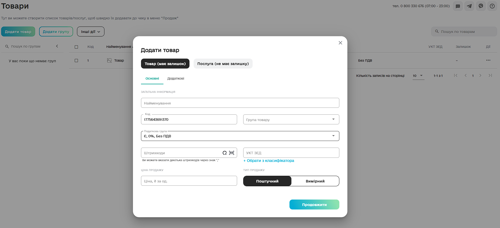Click the Продовжити button

click(314, 205)
